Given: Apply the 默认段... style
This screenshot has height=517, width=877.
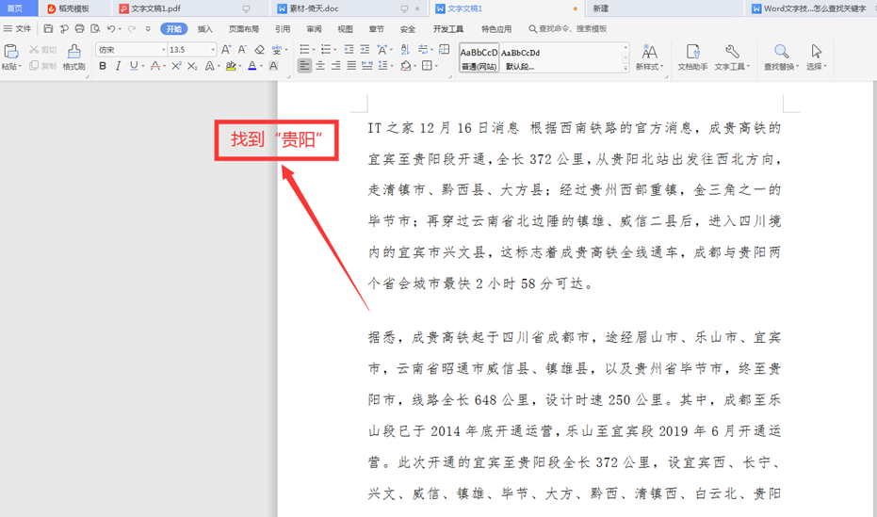Looking at the screenshot, I should click(520, 57).
